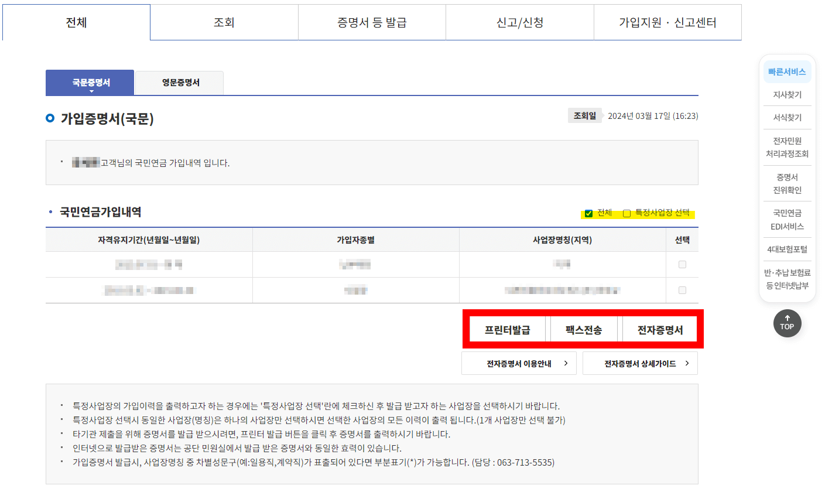Viewport: 832px width, 492px height.
Task: Open the 가입지원 · 신고센터 tab
Action: (x=667, y=23)
